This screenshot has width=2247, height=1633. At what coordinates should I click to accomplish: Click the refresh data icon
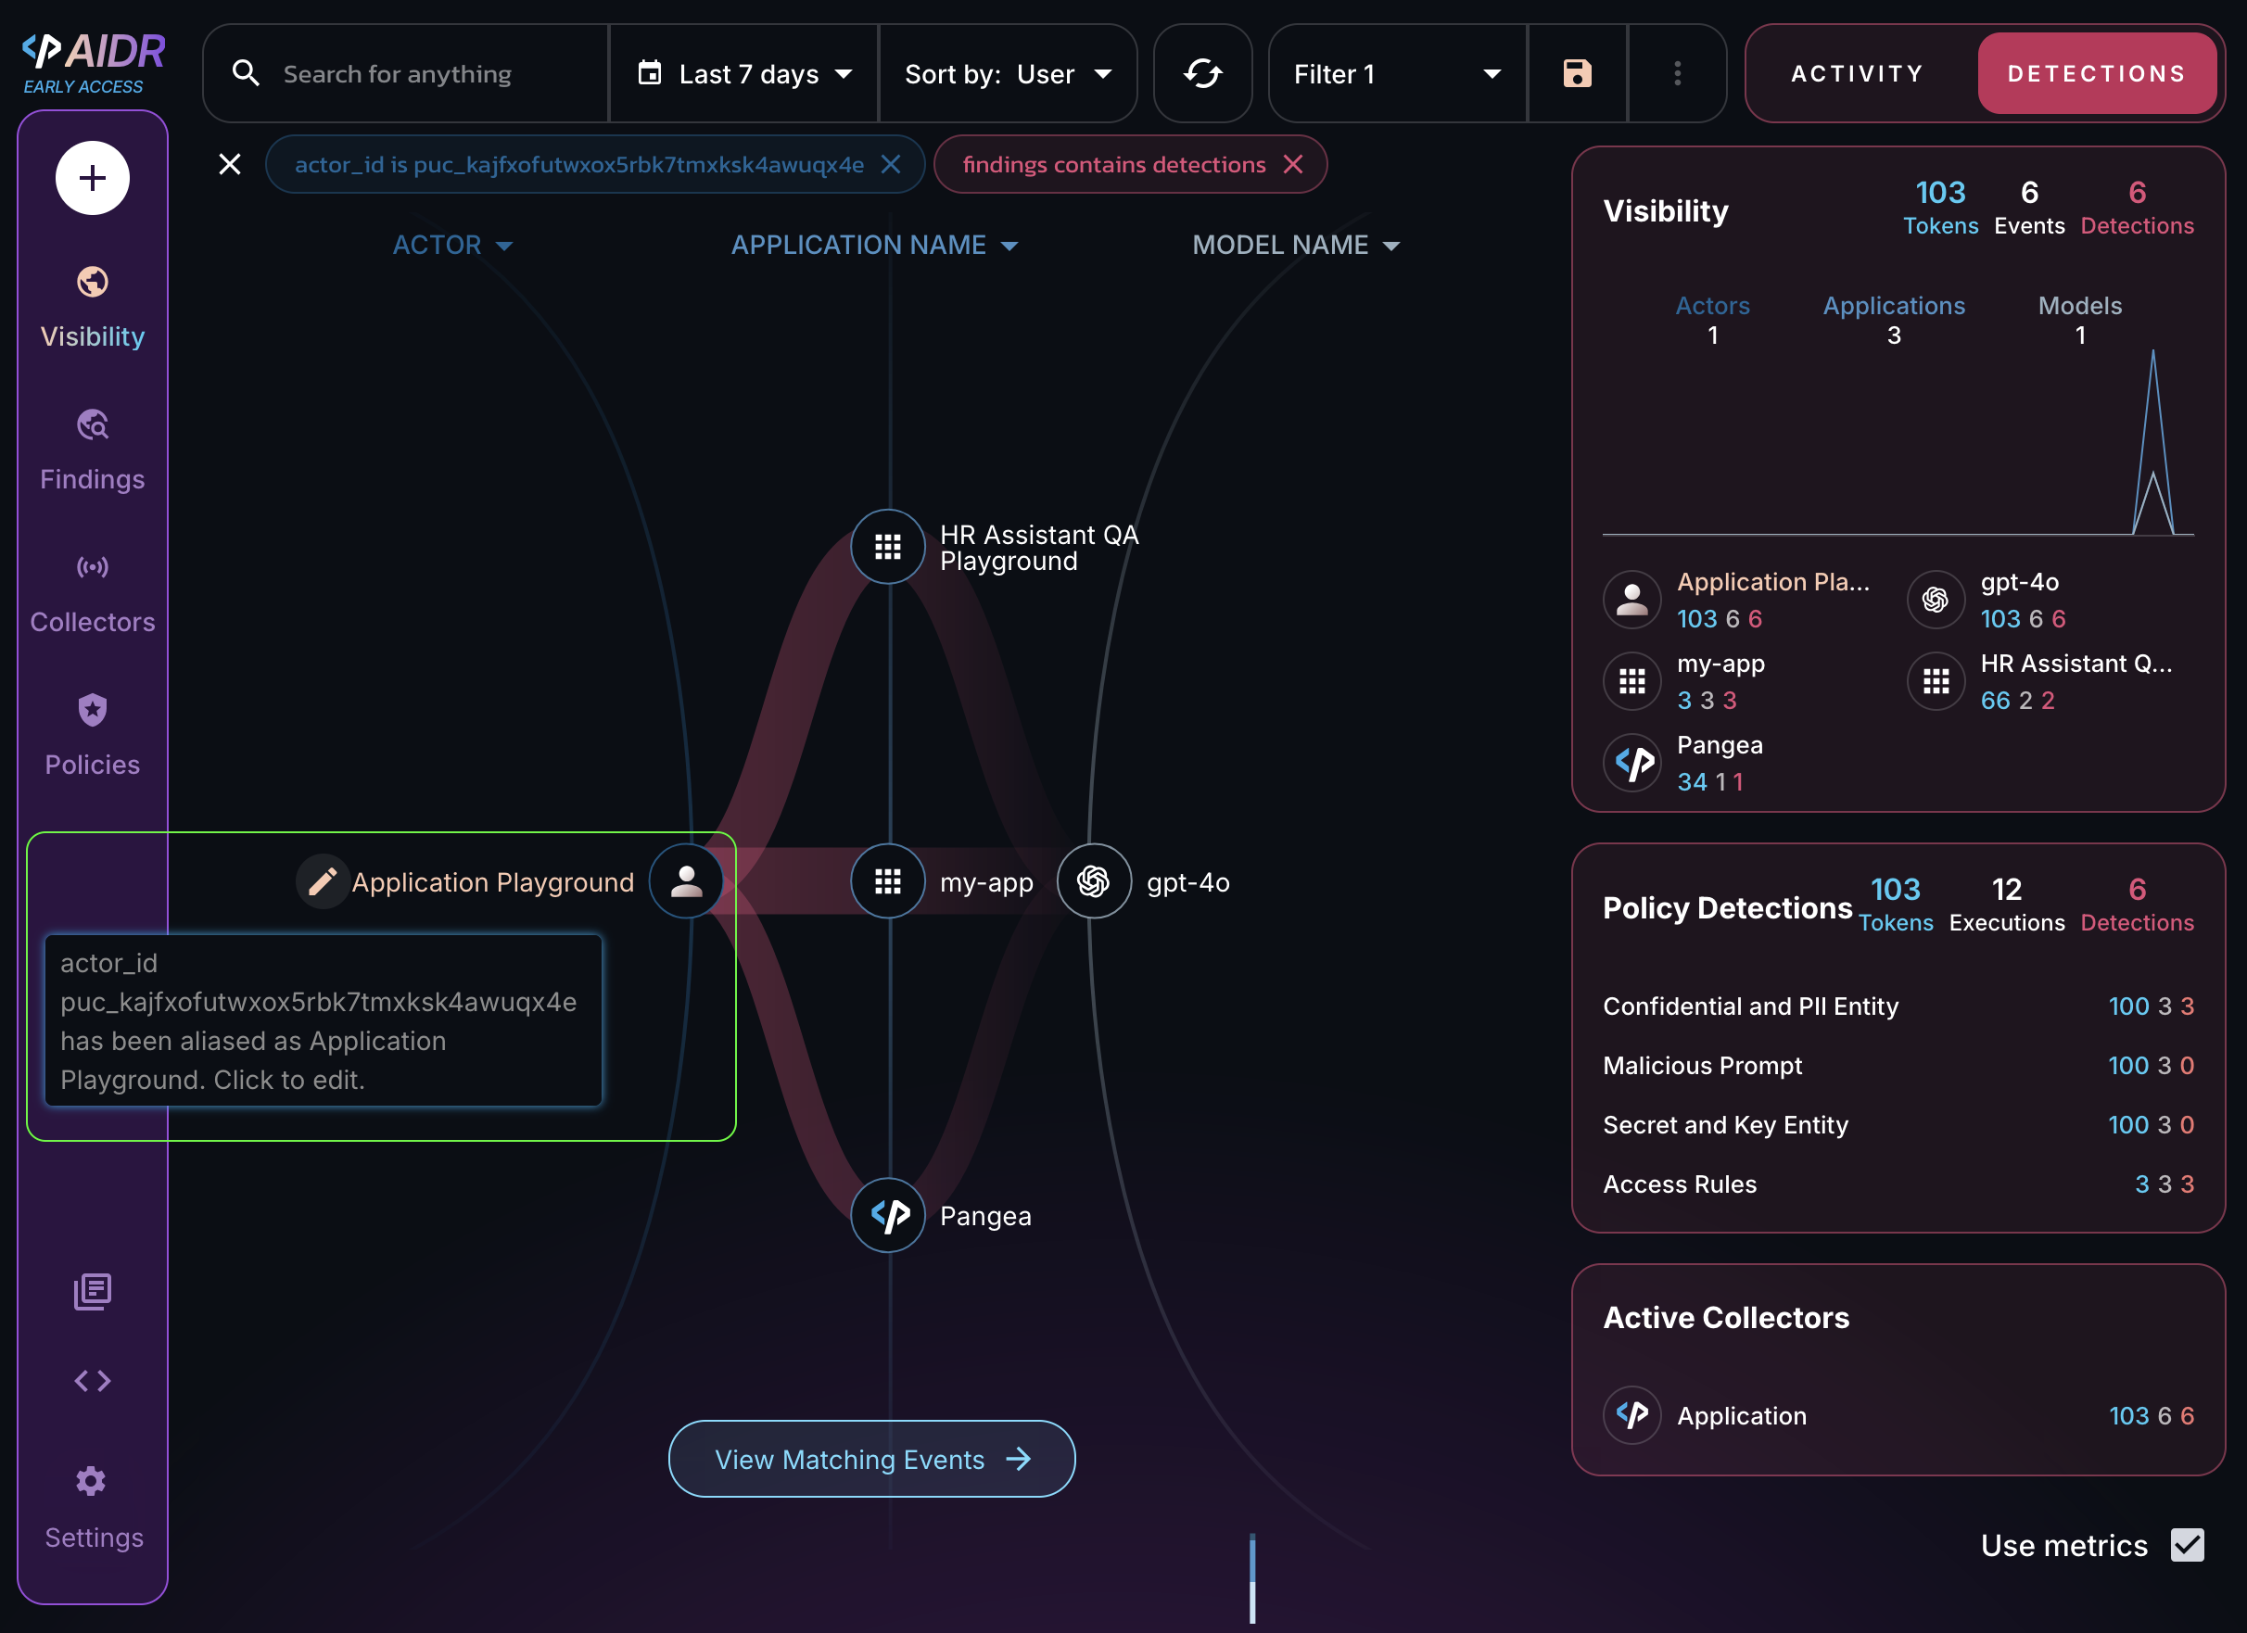tap(1201, 73)
